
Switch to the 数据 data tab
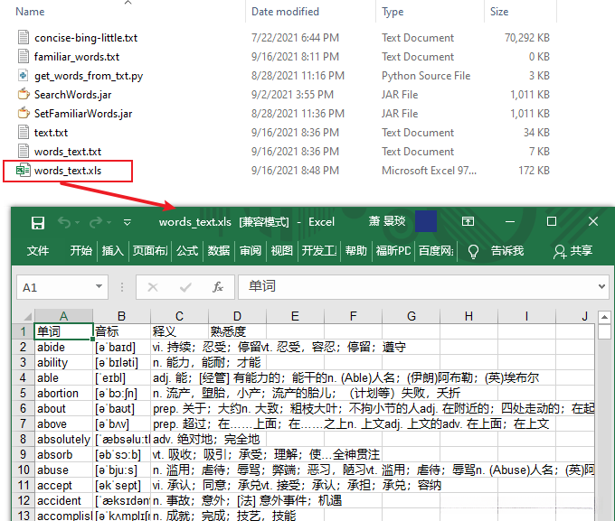coord(219,251)
